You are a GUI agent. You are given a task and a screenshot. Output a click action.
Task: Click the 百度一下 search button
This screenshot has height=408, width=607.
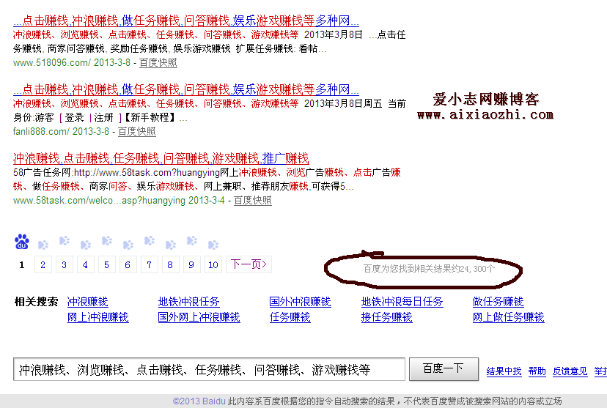point(444,369)
